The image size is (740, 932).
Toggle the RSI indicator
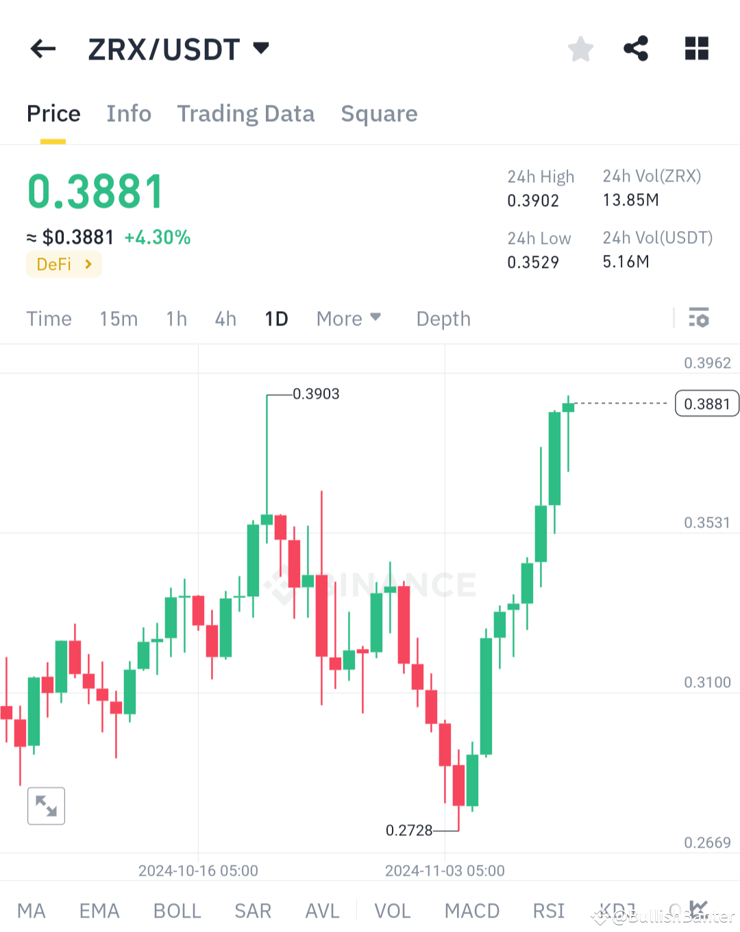(x=547, y=910)
